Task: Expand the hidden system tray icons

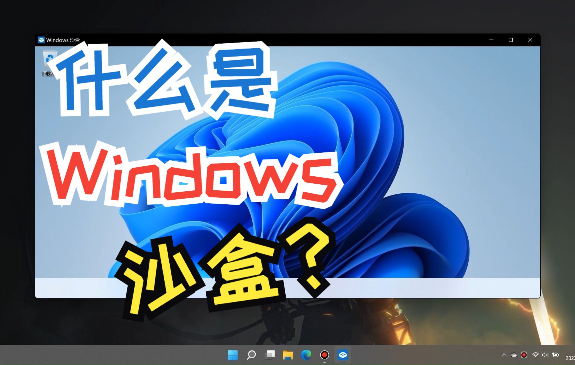Action: point(504,355)
